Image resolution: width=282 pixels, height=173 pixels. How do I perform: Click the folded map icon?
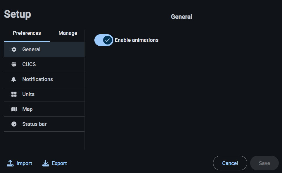click(14, 109)
